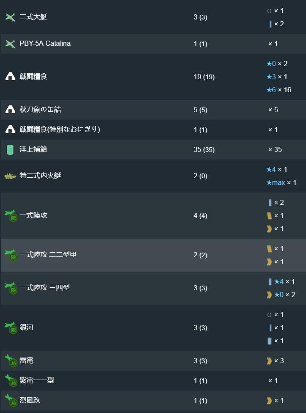Click the 戦闘糧食(特別なおにぎり) item name
Viewport: 306px width, 413px height.
pos(60,129)
